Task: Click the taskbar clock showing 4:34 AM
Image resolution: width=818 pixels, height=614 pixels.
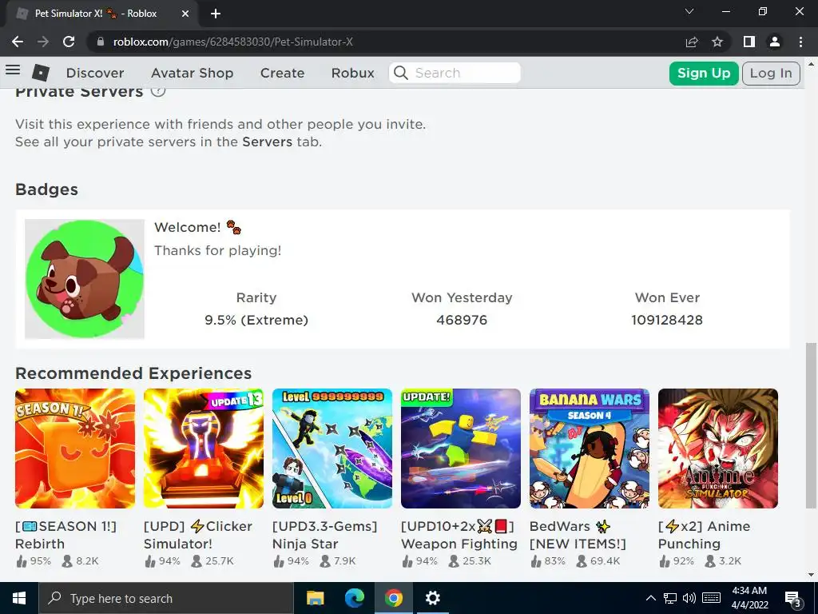Action: click(749, 598)
